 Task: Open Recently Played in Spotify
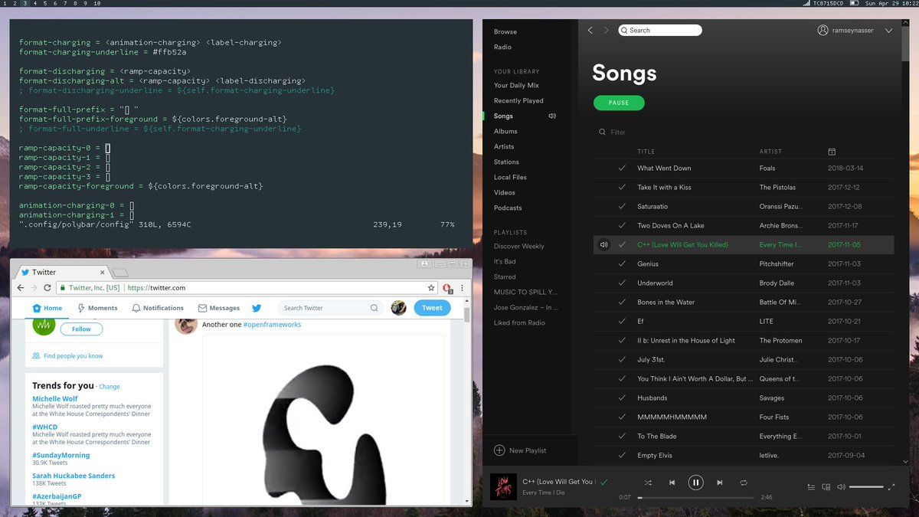click(x=518, y=101)
